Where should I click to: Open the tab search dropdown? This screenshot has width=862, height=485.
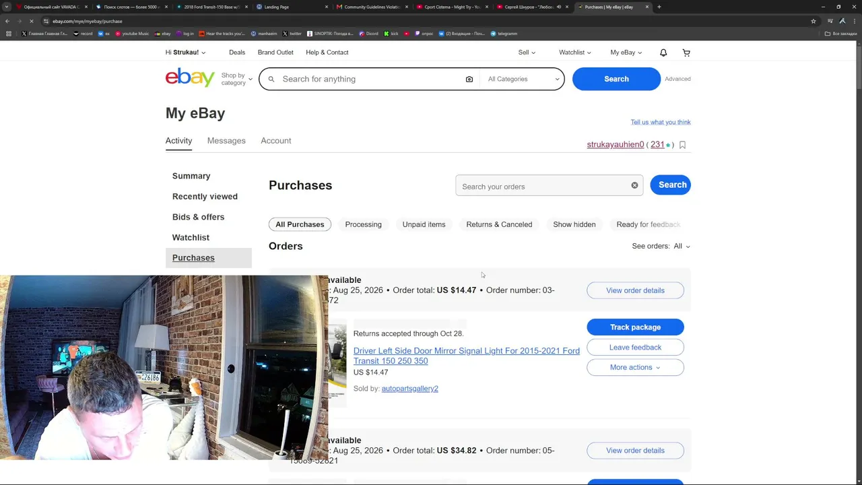click(x=7, y=7)
